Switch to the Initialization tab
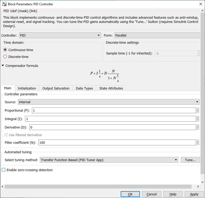 27,88
